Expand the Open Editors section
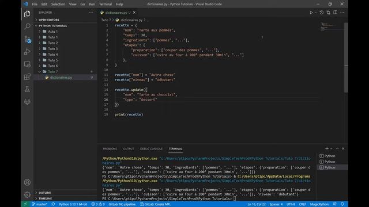Screen dimensions: 369x207 tap(65, 20)
